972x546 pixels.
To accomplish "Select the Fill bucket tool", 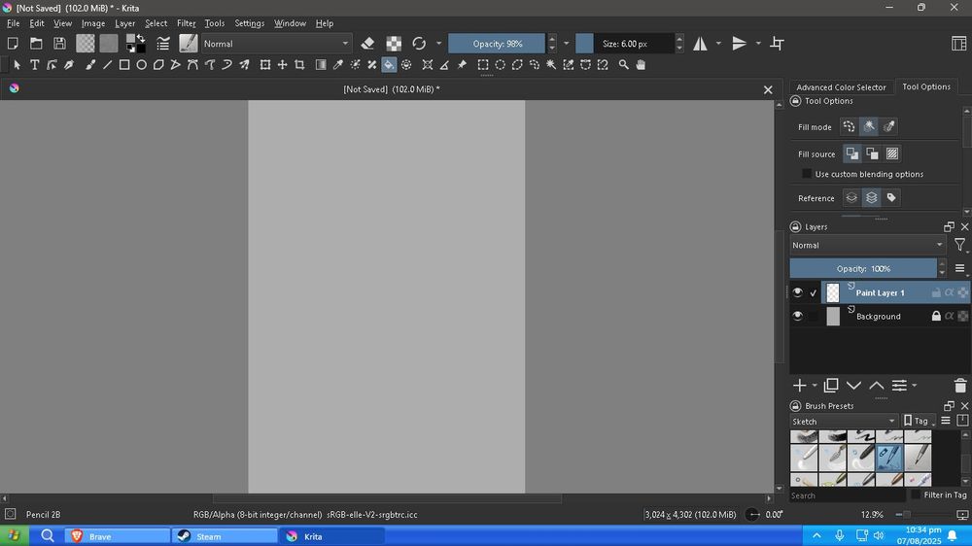I will (x=389, y=64).
